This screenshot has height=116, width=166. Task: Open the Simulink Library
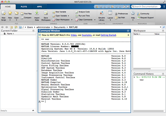[102, 16]
